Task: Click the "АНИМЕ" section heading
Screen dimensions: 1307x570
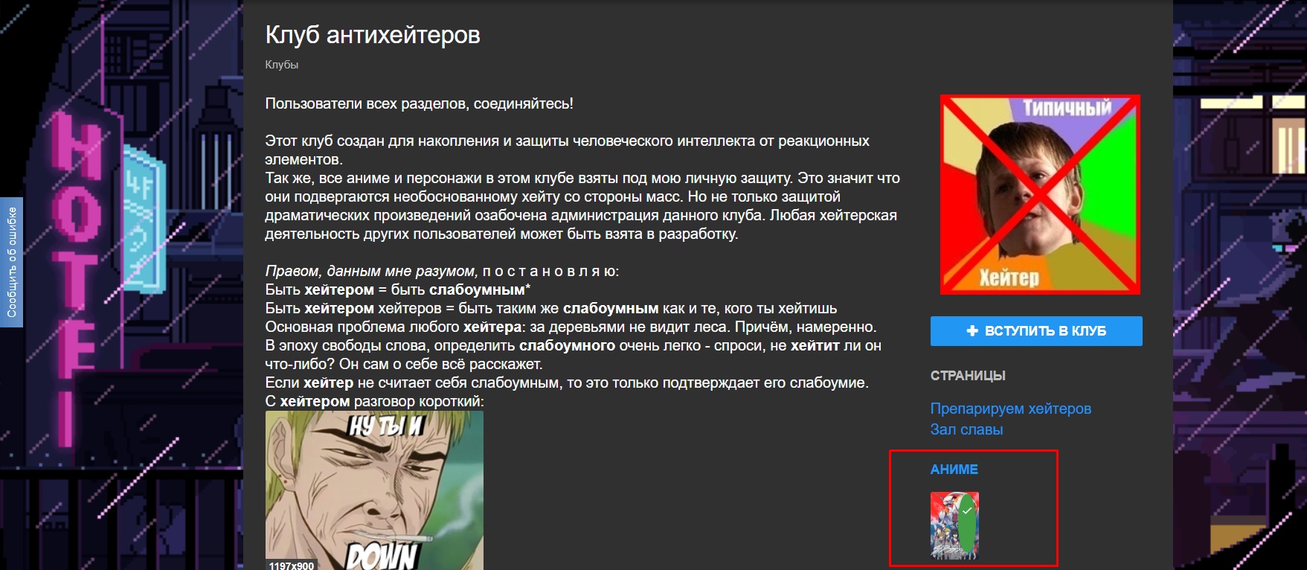Action: (954, 470)
